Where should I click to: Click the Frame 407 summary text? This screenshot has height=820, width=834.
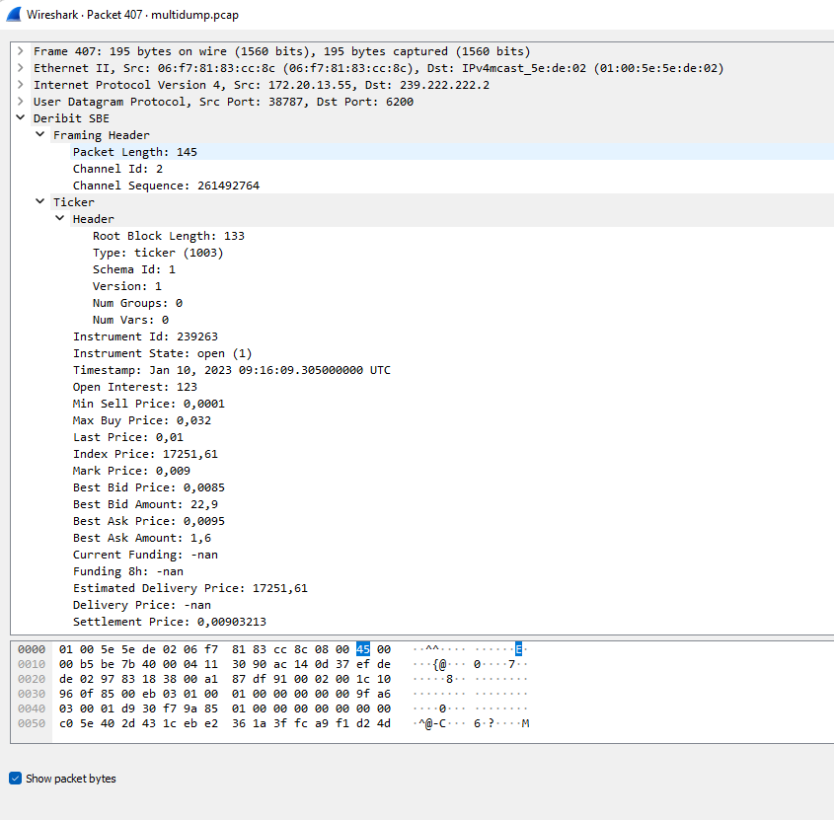[282, 51]
